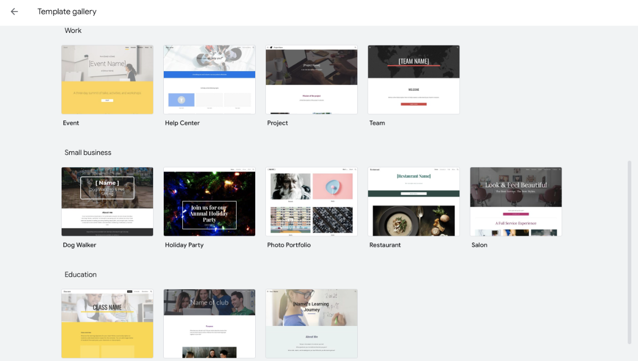The image size is (638, 361).
Task: Select the Photo Portfolio template
Action: pos(311,202)
